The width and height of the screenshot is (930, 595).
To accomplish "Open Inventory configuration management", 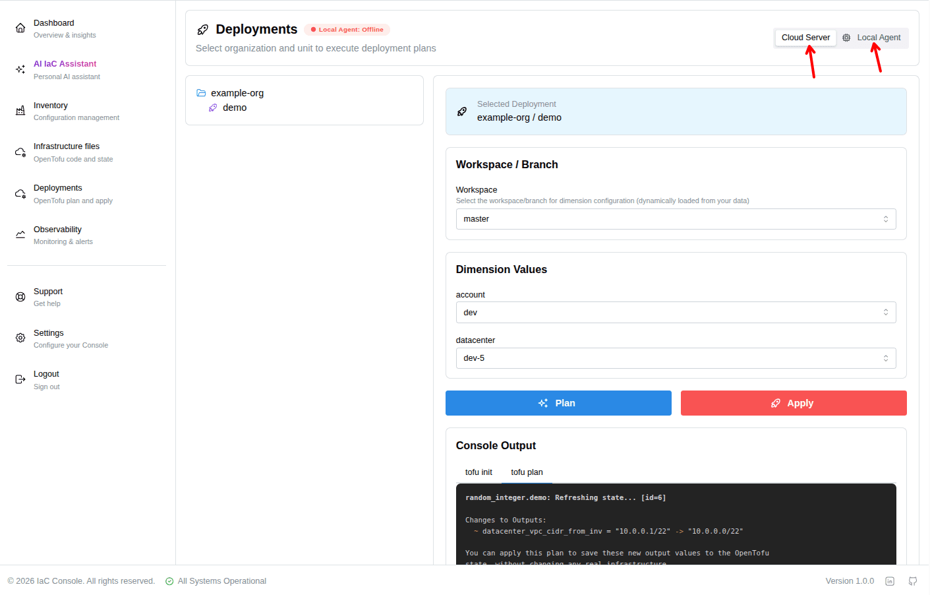I will click(x=20, y=110).
